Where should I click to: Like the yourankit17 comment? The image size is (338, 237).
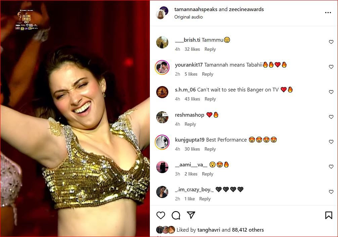(x=331, y=67)
